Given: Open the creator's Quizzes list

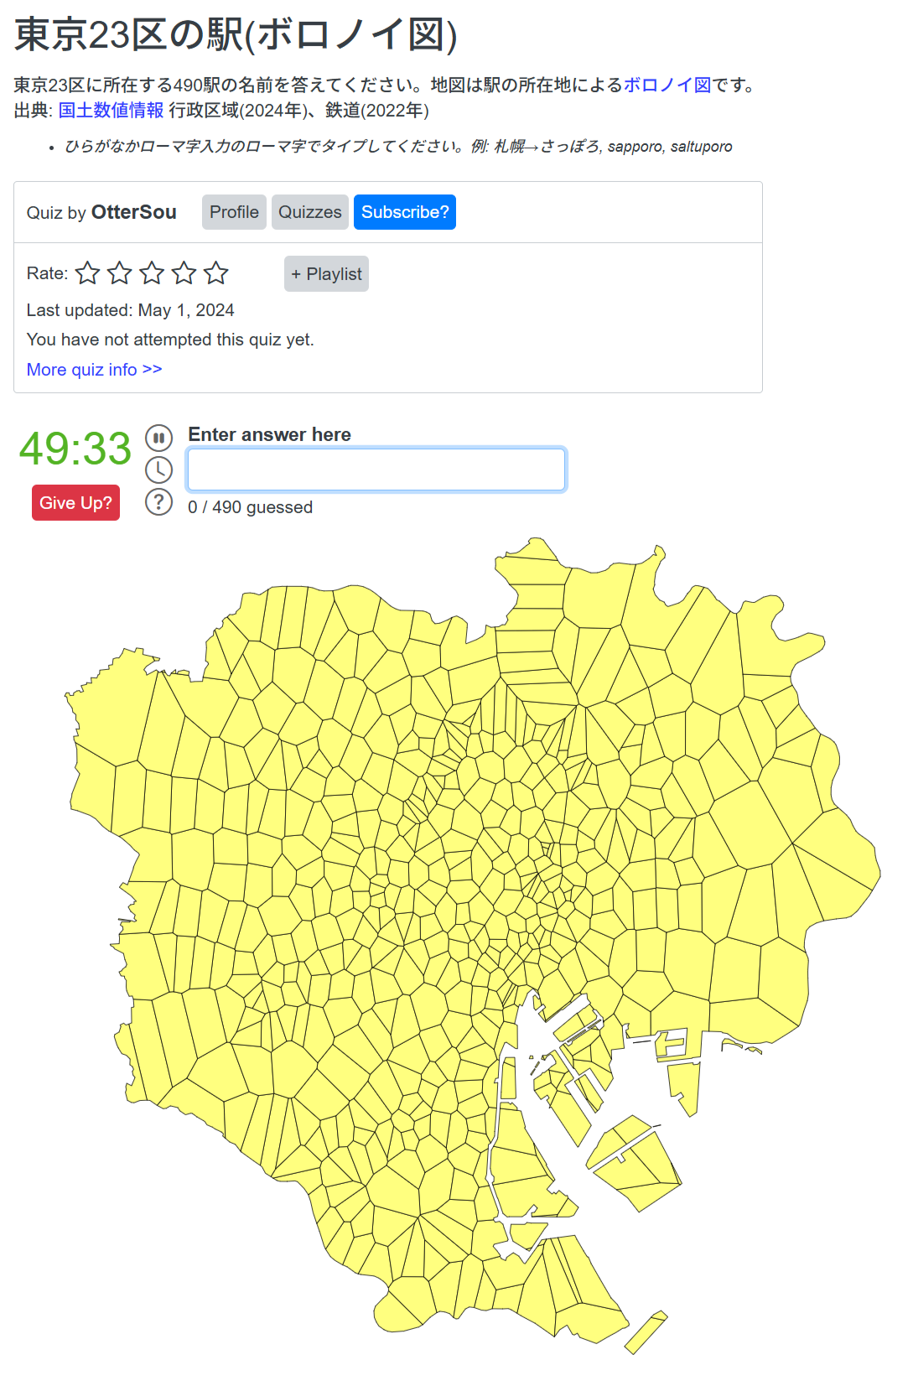Looking at the screenshot, I should pos(309,212).
